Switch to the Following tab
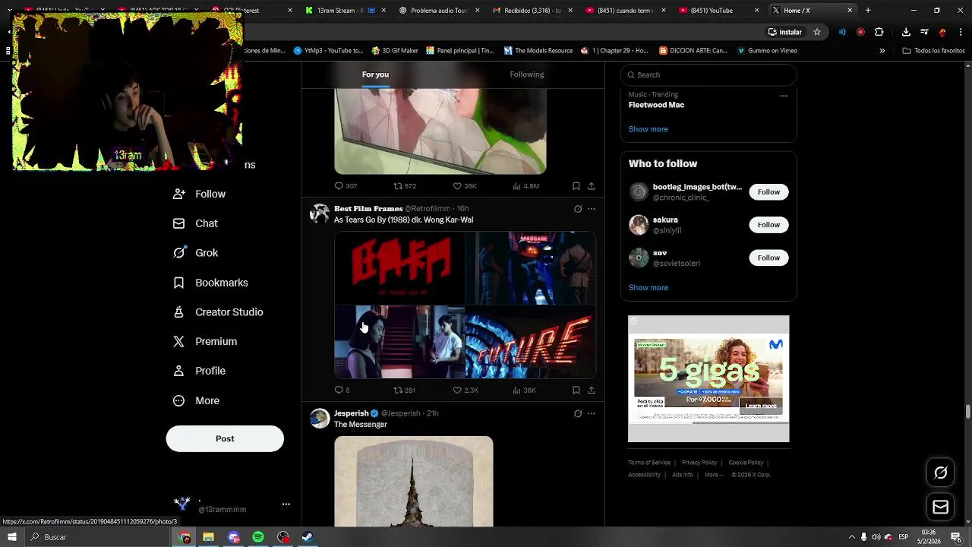Screen dimensions: 972x547 tap(527, 74)
